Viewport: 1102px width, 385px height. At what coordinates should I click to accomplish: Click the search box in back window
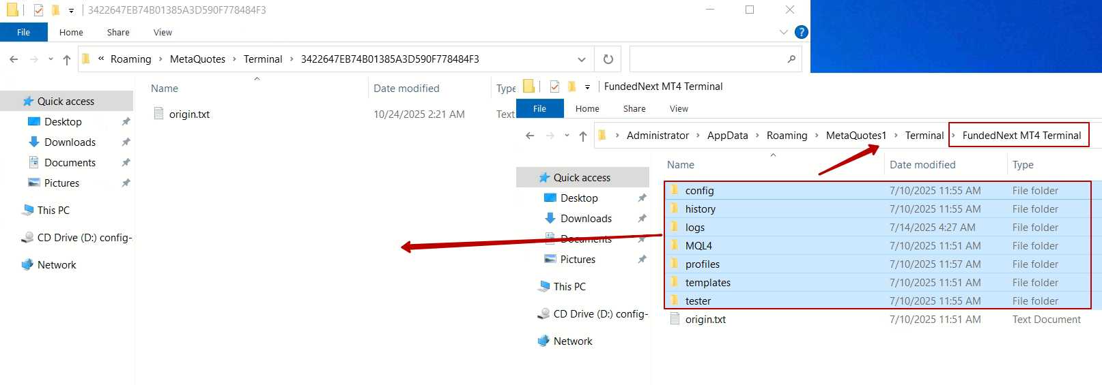(710, 59)
